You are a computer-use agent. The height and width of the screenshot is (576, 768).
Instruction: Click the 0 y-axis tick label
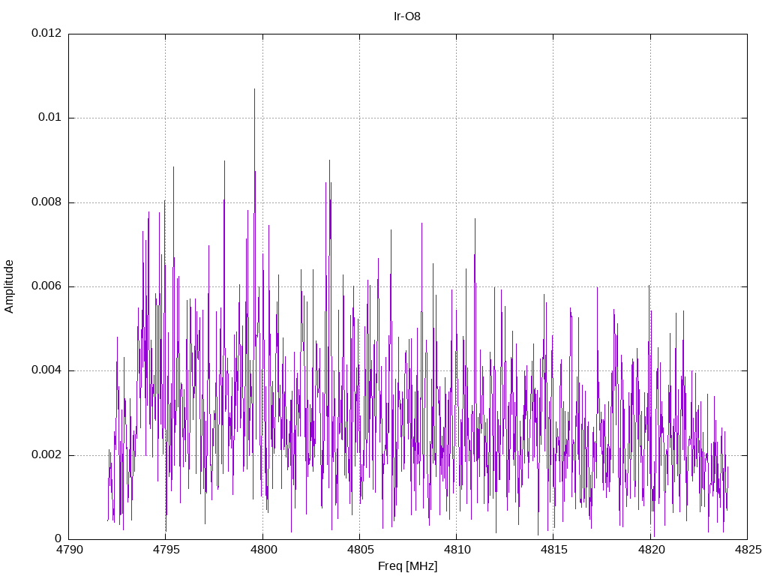point(58,538)
